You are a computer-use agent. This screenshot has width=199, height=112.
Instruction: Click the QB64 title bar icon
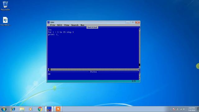(x=49, y=22)
